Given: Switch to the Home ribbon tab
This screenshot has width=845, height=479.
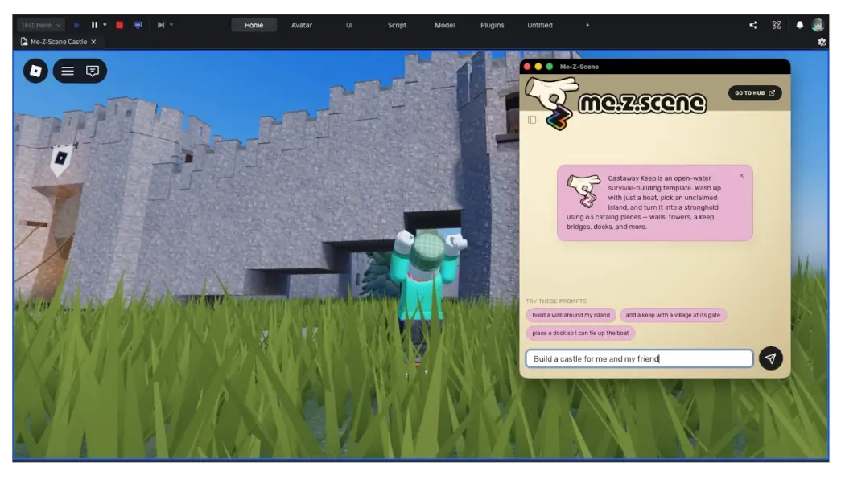Looking at the screenshot, I should coord(253,25).
